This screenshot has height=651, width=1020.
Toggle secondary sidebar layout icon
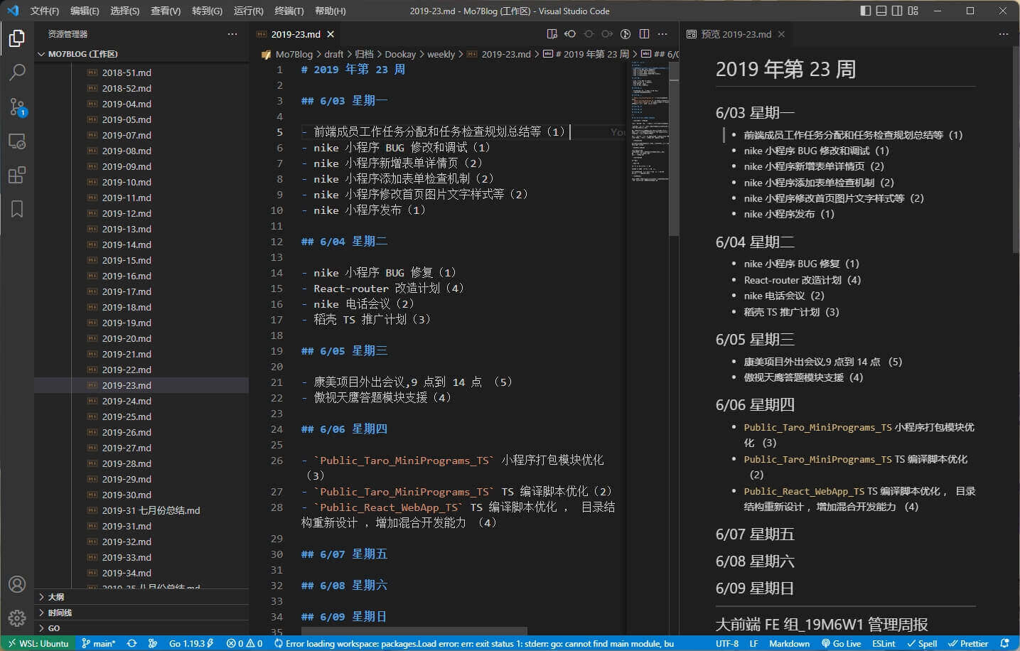897,11
